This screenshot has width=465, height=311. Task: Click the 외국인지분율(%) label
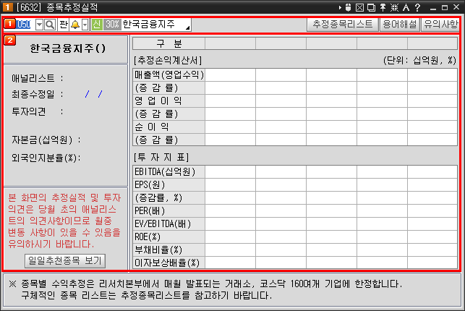point(44,158)
